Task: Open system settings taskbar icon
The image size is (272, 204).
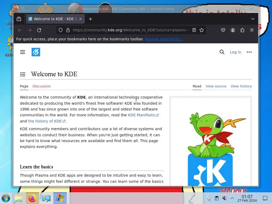Action: pyautogui.click(x=46, y=198)
